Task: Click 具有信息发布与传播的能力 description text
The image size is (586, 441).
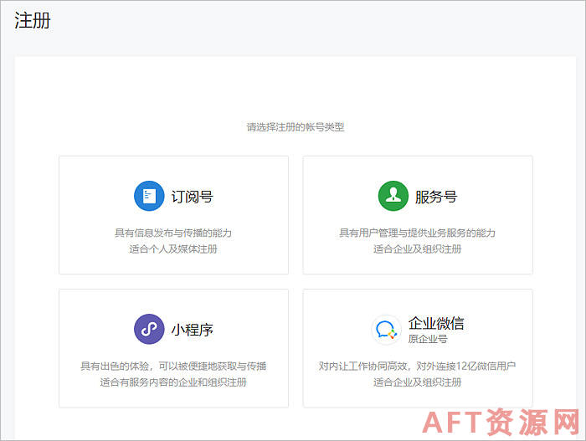Action: click(173, 233)
